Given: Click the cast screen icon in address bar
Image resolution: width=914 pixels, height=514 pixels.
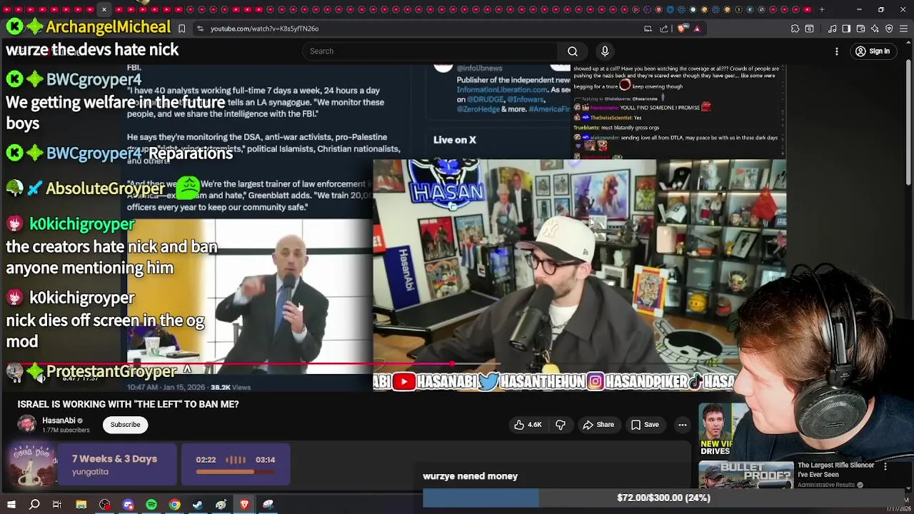Looking at the screenshot, I should point(648,29).
